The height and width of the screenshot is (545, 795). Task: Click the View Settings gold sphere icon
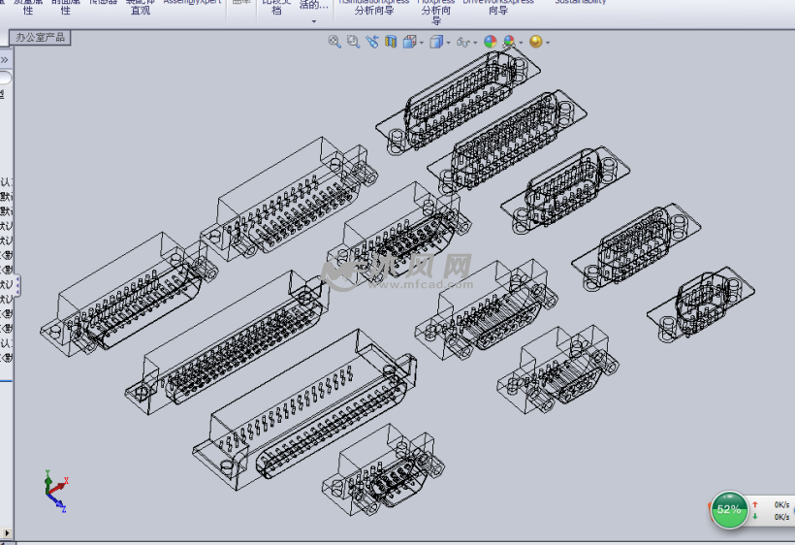tap(535, 42)
